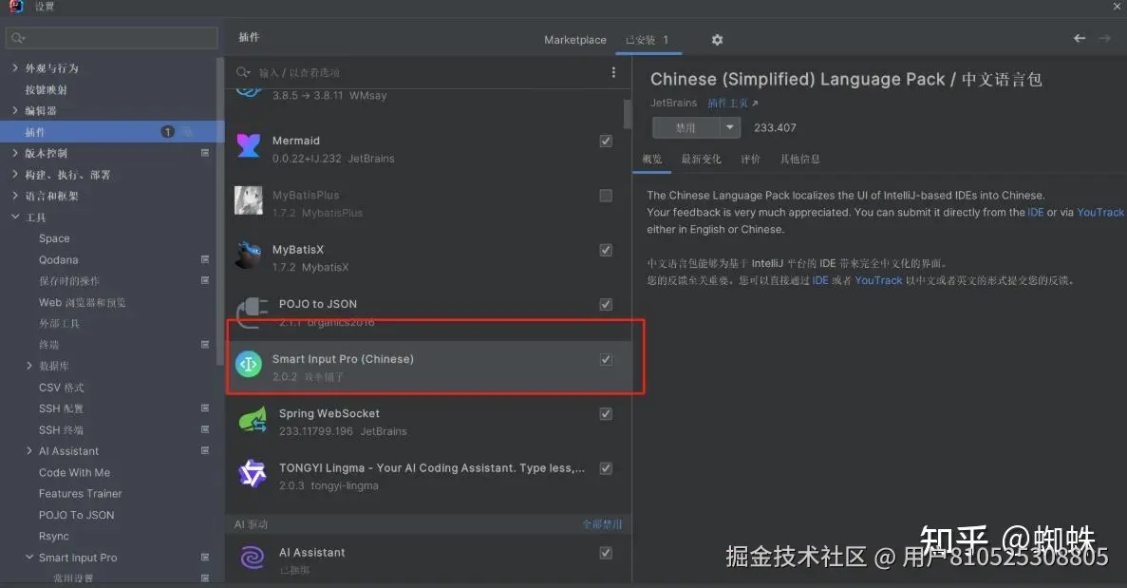Expand the 外观与行为 settings group

[x=15, y=67]
